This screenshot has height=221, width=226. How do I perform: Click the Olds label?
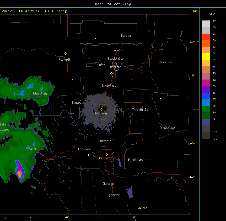pos(102,103)
